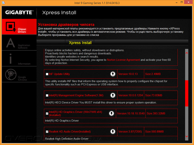Click download icon for INF Update Utility

113,74
